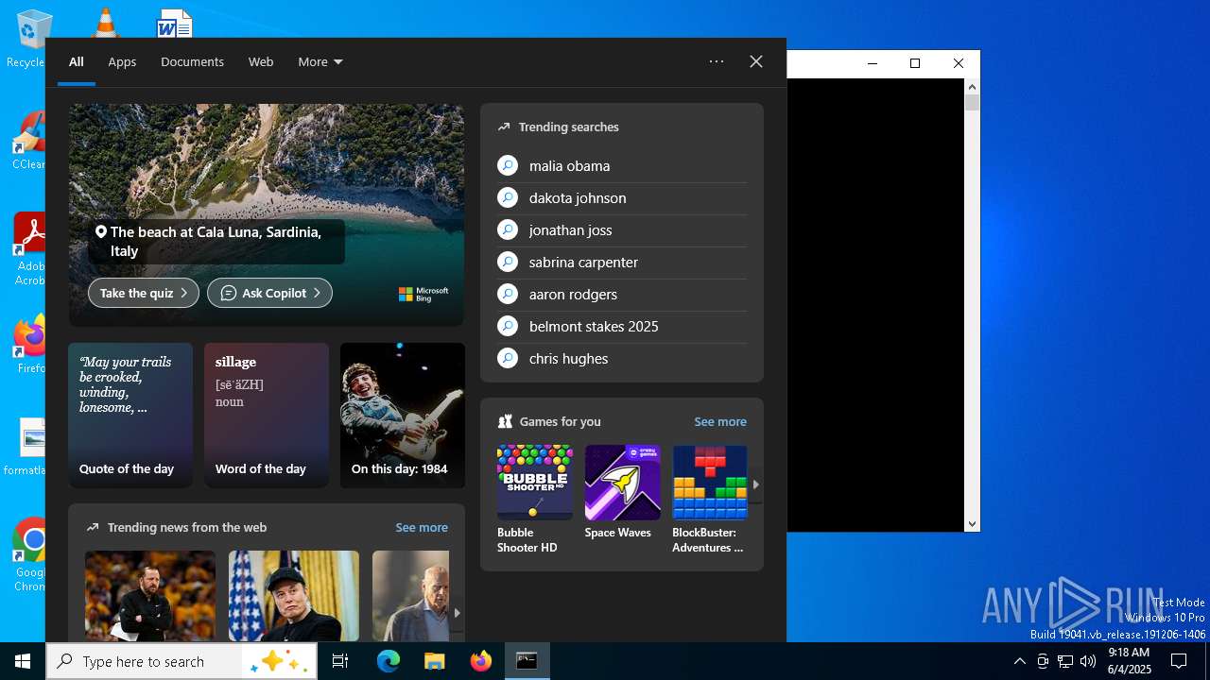The image size is (1210, 680).
Task: Switch to the Web tab
Action: tap(261, 61)
